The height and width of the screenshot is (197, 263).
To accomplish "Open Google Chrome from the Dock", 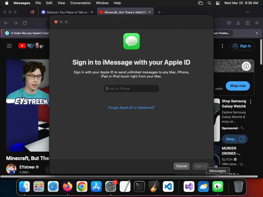I will [x=82, y=186].
